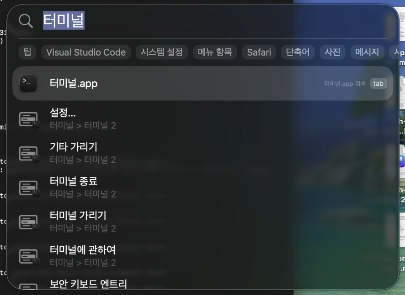Click the Terminal icon beside 터미널 가리기

29,222
